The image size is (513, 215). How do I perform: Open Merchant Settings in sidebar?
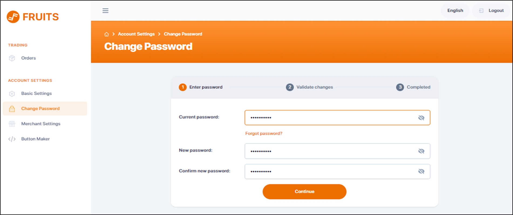[x=41, y=124]
